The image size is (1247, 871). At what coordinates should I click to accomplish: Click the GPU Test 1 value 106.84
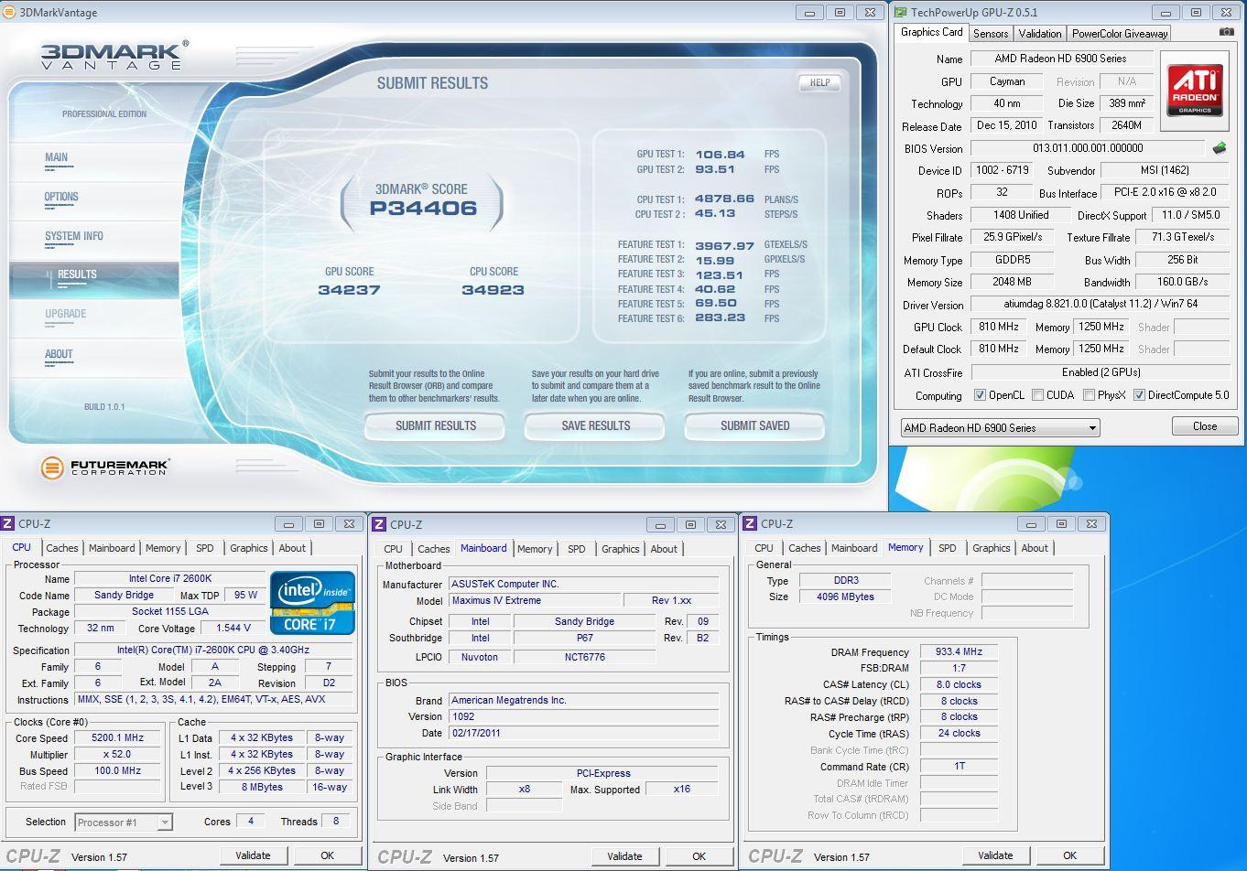point(721,155)
